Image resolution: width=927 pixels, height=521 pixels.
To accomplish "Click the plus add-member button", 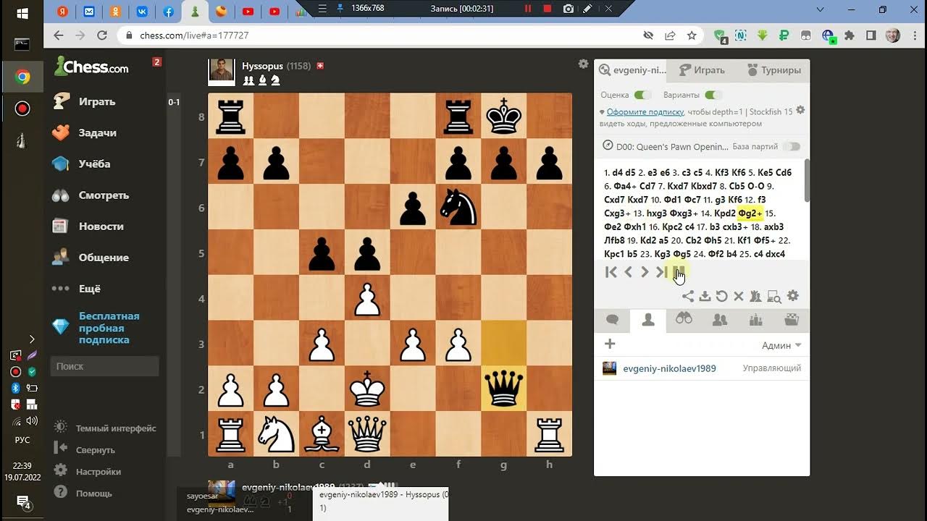I will click(610, 344).
